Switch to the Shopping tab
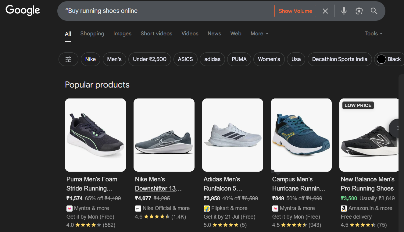This screenshot has height=232, width=404. [92, 34]
